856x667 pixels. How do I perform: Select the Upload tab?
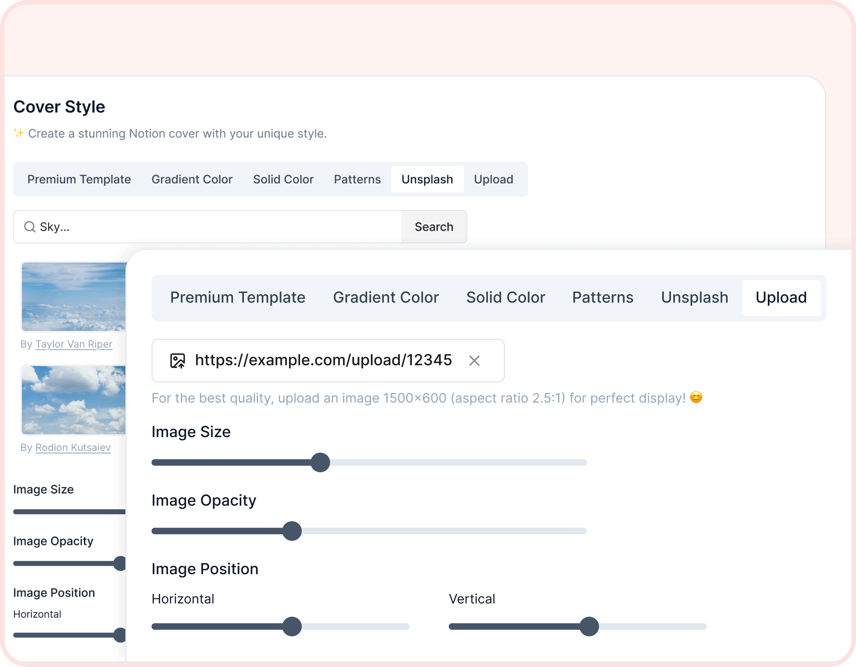pyautogui.click(x=781, y=297)
